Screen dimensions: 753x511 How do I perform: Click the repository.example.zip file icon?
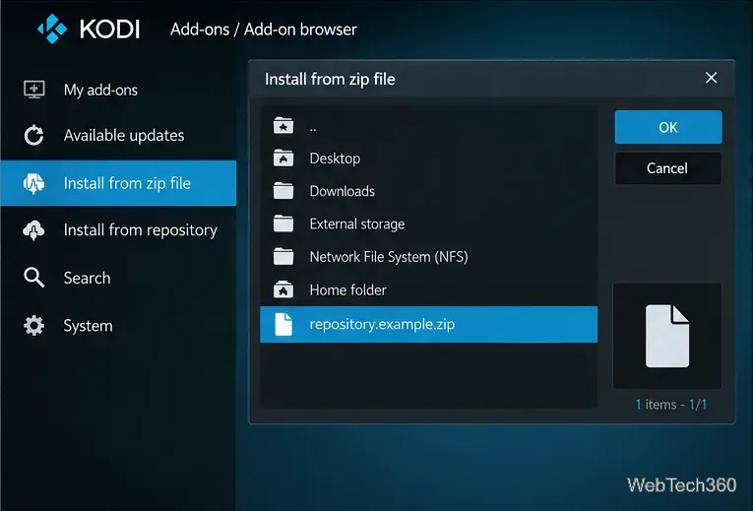pos(283,324)
